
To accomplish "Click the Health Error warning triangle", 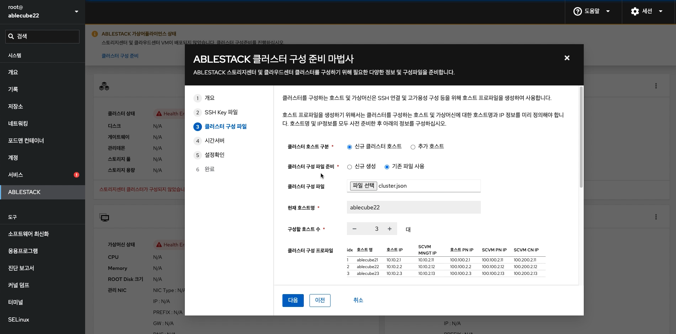I will [159, 113].
